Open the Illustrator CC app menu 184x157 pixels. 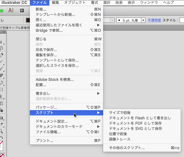pyautogui.click(x=14, y=3)
